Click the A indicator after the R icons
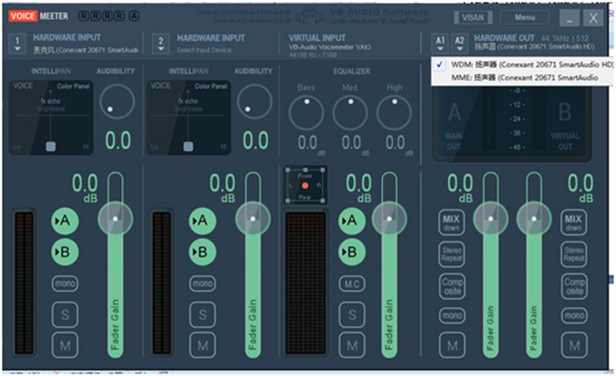This screenshot has width=616, height=376. pos(134,16)
